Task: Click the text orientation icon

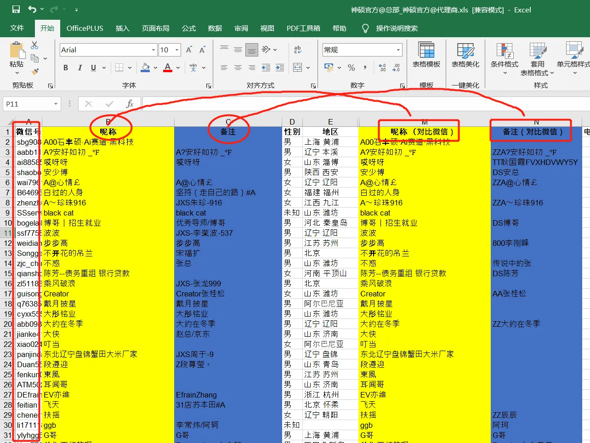Action: pyautogui.click(x=266, y=49)
